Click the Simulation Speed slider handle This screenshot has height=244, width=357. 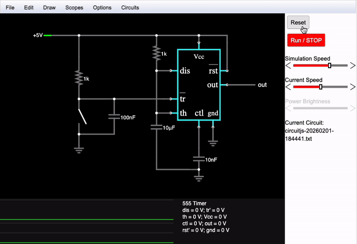329,66
